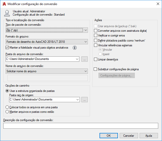
Task: Select Colocar todos os arquivos em uma pasta
Action: click(7, 107)
